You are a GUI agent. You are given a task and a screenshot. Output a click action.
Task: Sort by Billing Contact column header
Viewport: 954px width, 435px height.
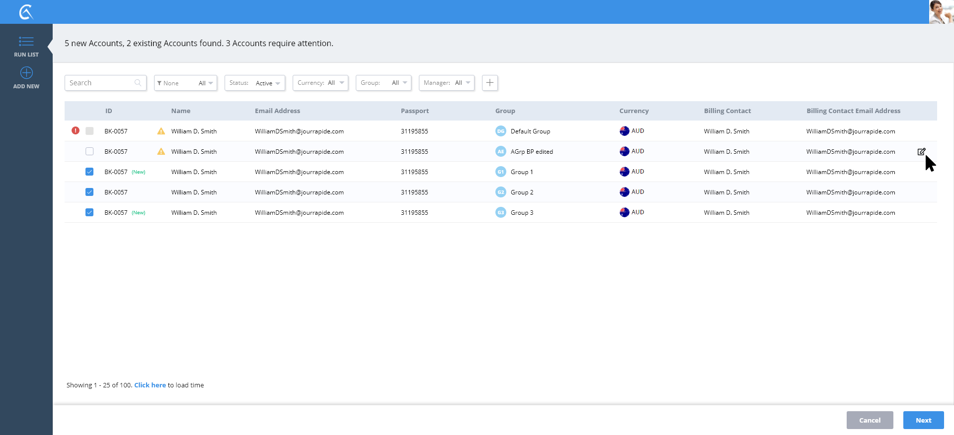click(x=727, y=111)
